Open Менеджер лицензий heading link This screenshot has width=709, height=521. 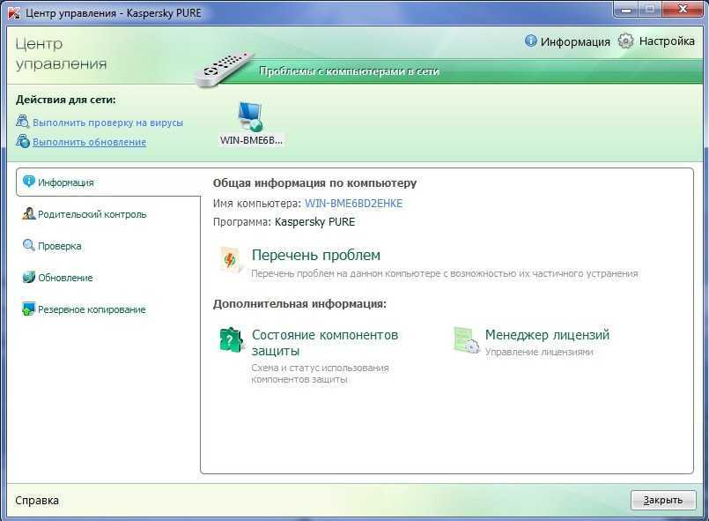[547, 335]
